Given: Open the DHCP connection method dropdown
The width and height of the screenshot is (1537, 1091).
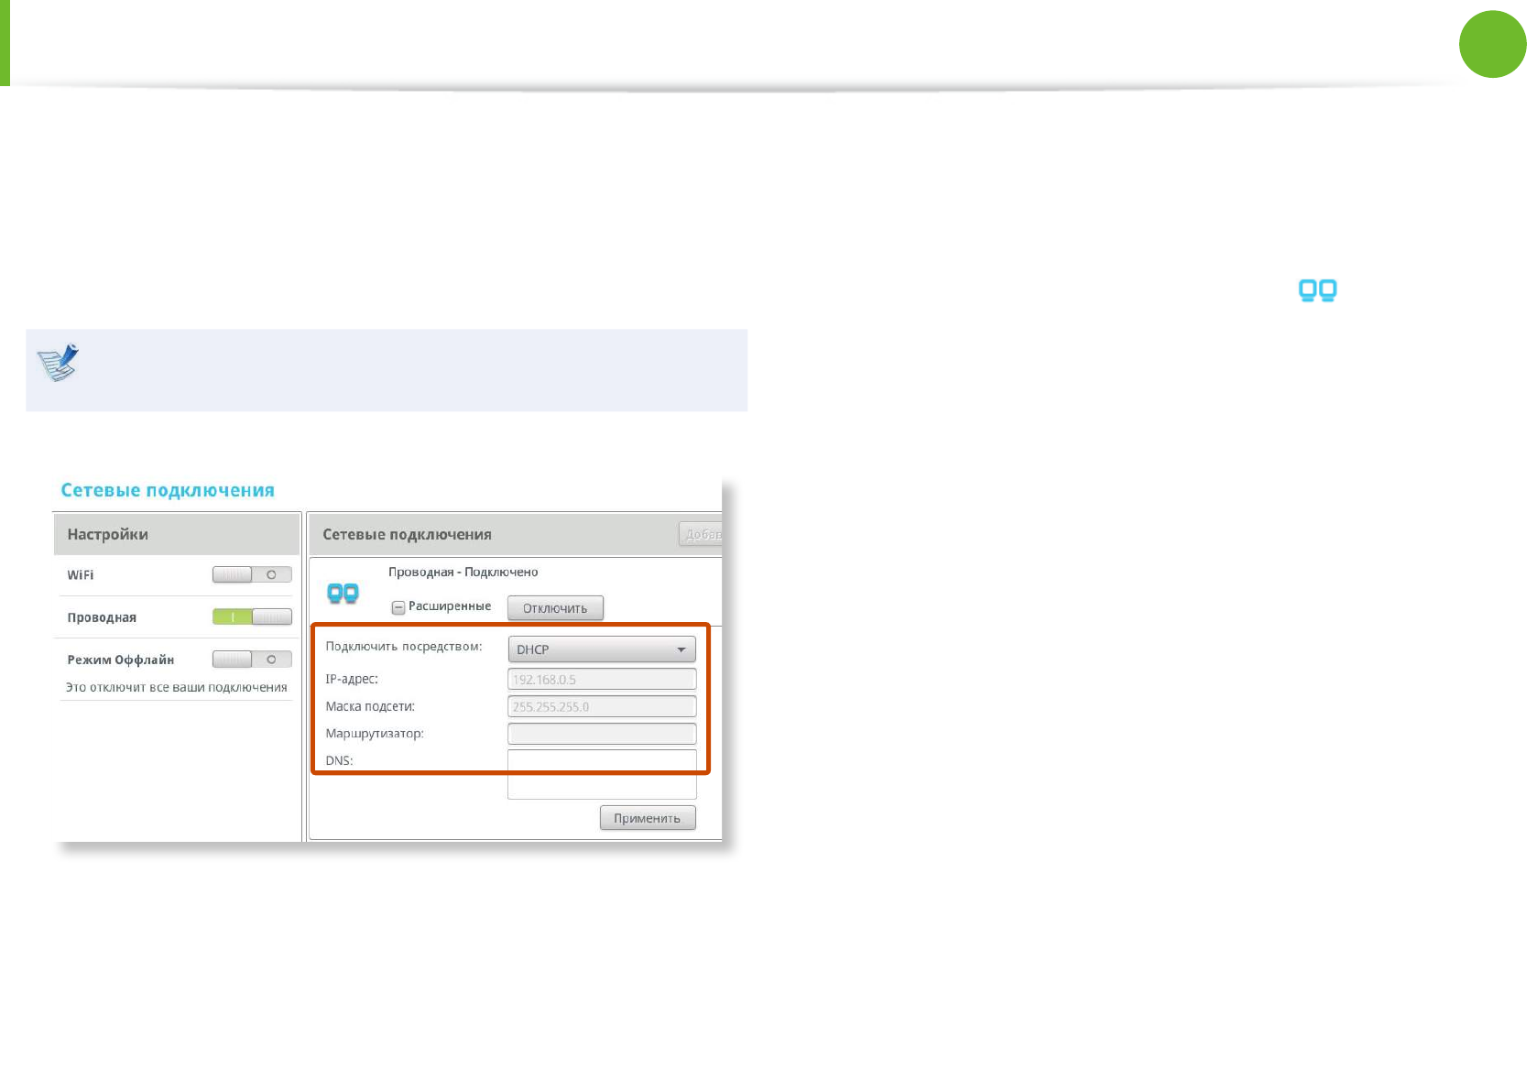Looking at the screenshot, I should (601, 649).
